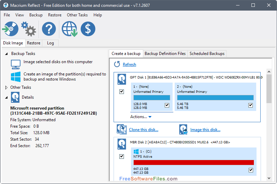Screen dimensions: 277x184
Task: Click the Clone this disk... link
Action: coord(143,130)
